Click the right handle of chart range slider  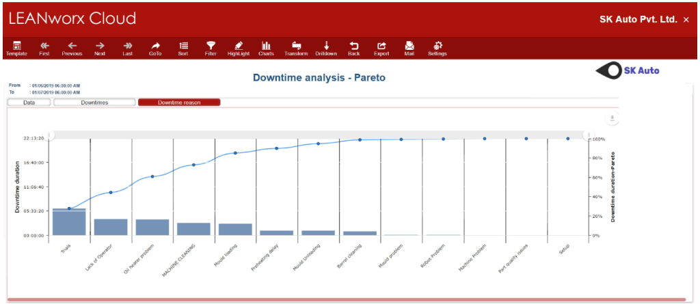coord(589,135)
